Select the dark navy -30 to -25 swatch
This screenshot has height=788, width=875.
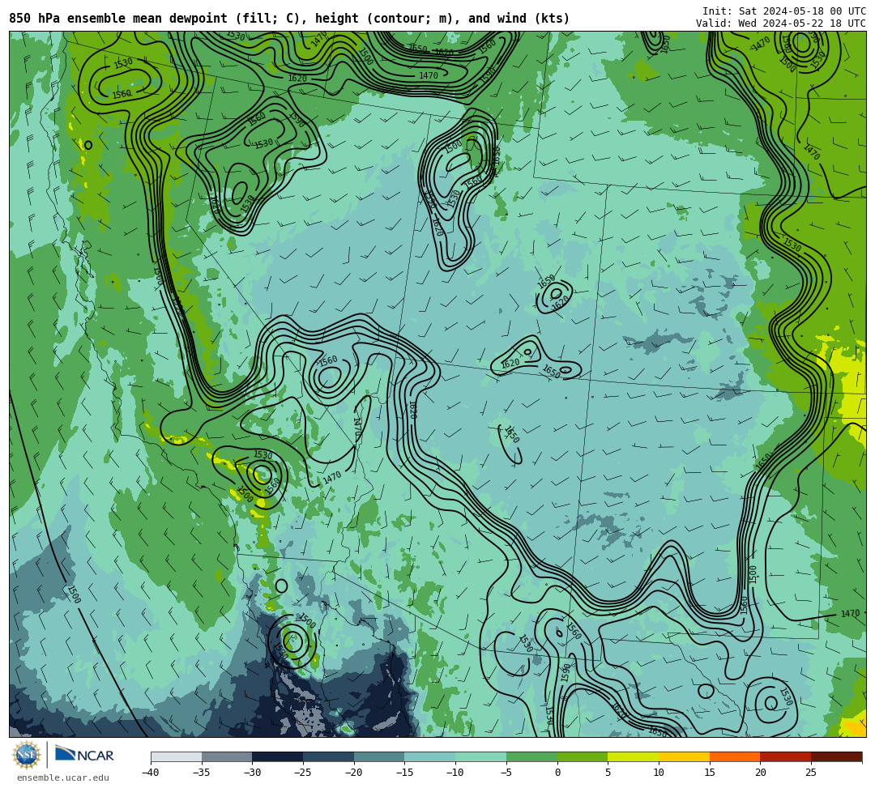tap(278, 756)
